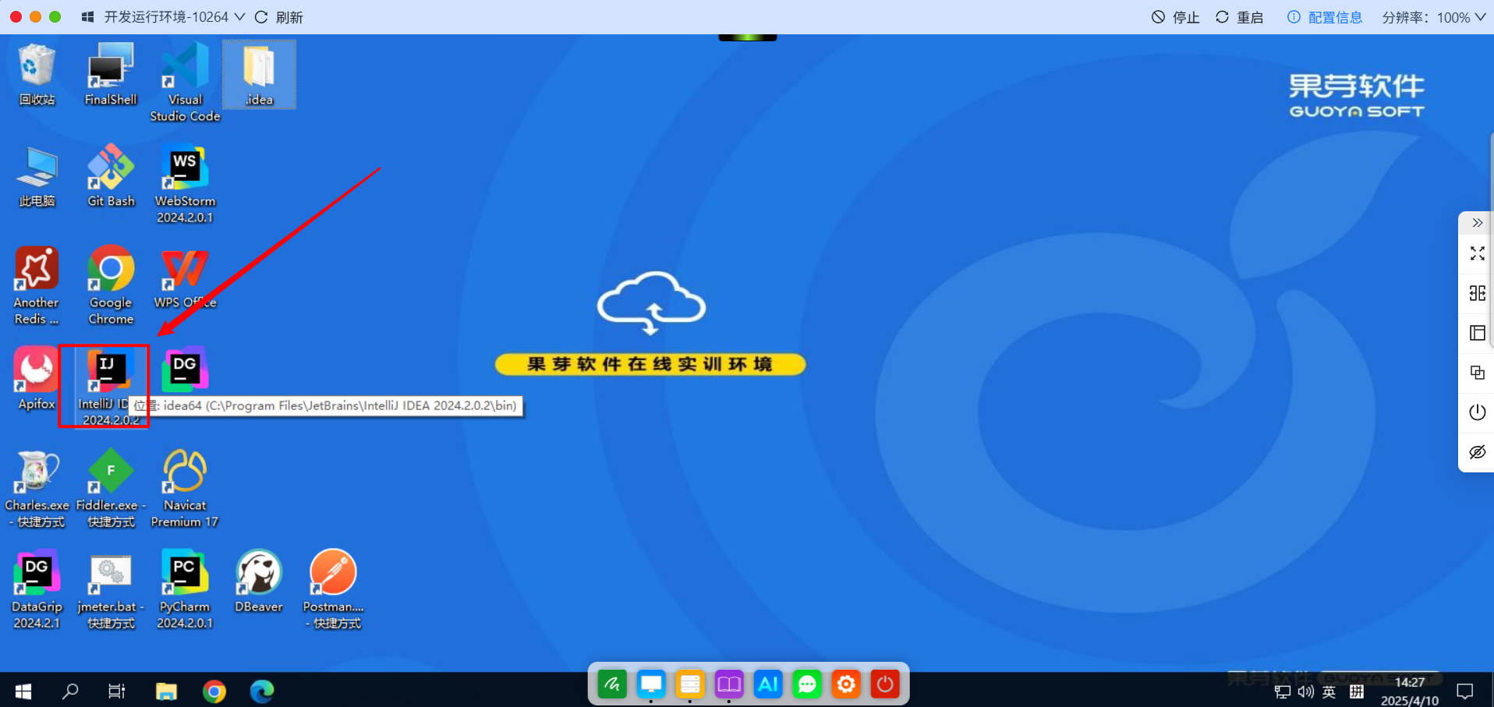Select the Visual Studio Code shortcut
The height and width of the screenshot is (707, 1494).
[x=185, y=83]
